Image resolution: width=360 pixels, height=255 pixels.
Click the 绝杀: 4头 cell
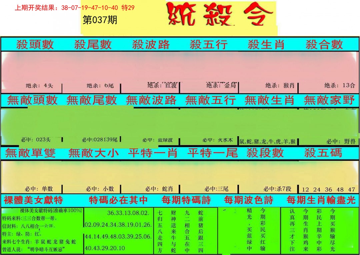(39, 86)
